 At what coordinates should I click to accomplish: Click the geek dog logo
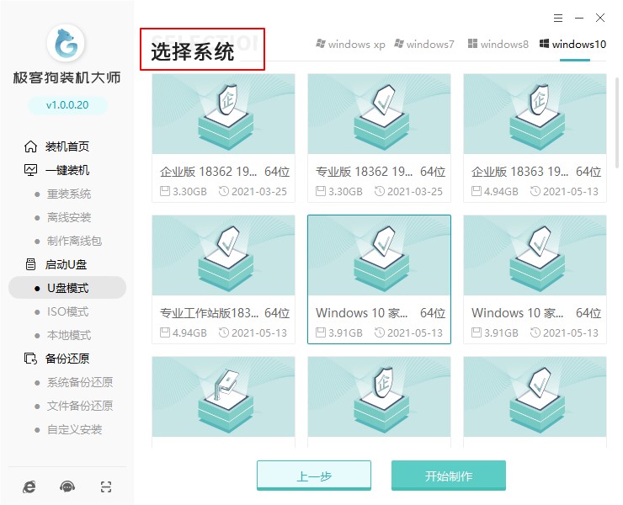66,43
